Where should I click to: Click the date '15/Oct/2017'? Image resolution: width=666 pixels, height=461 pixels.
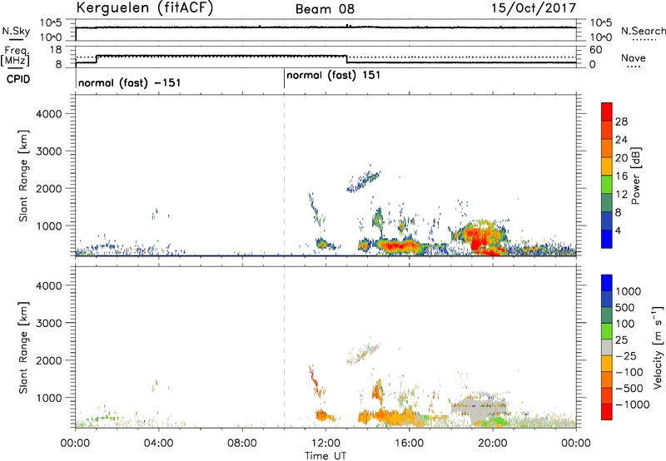pos(534,8)
